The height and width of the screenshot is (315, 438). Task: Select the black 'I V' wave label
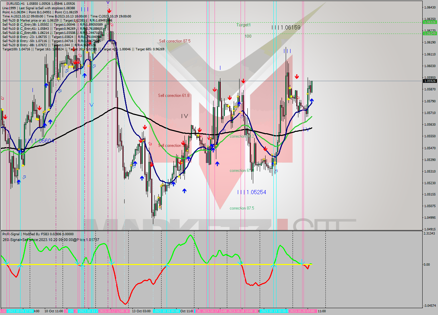coord(185,116)
